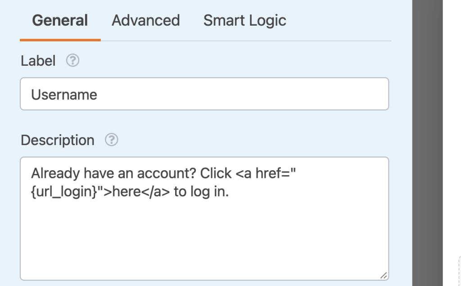Click the Label heading text

38,60
